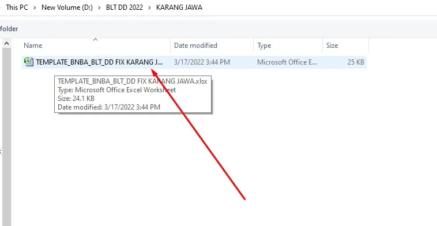
Task: Click the Microsoft Office E... type cell
Action: coord(287,62)
